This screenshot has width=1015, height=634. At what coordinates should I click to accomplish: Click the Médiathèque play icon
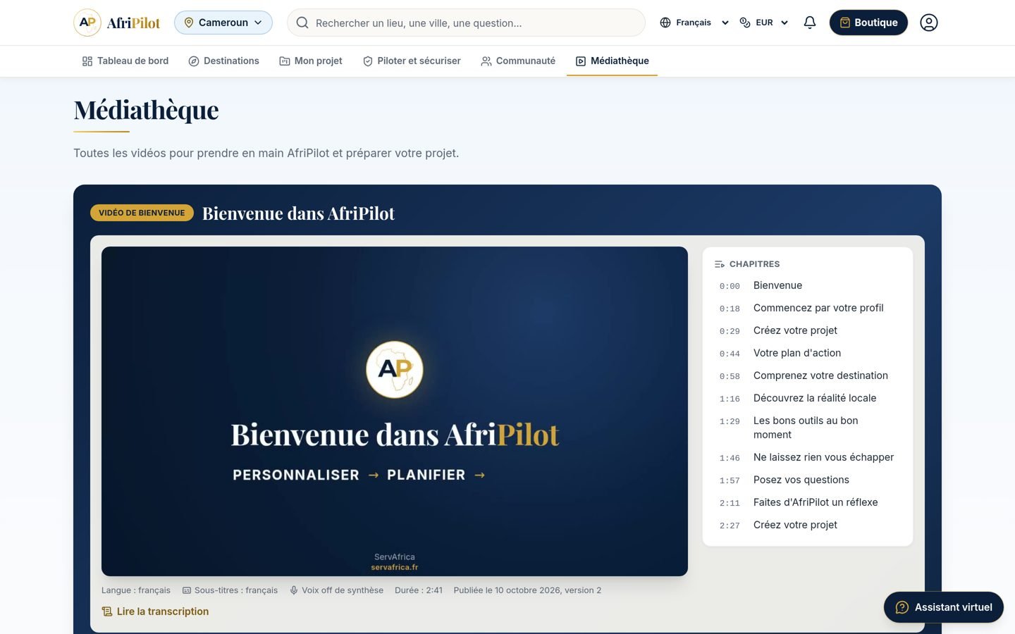point(581,61)
